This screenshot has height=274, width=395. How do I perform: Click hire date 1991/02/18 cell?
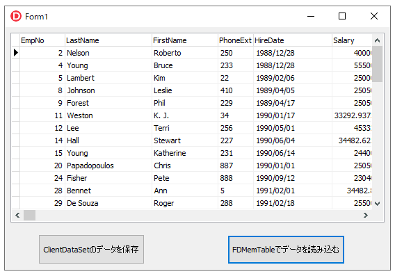click(x=293, y=203)
